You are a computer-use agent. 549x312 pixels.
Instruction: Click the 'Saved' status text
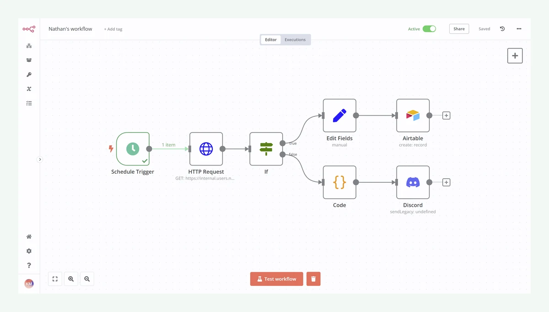pyautogui.click(x=484, y=29)
